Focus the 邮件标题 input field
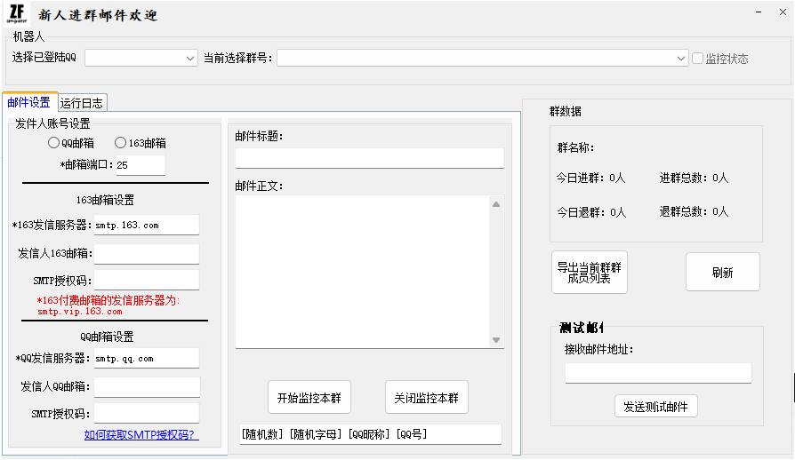Image resolution: width=795 pixels, height=460 pixels. tap(369, 158)
